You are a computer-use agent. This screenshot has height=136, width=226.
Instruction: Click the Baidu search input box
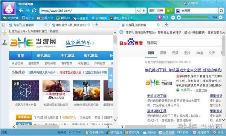[x=183, y=43]
